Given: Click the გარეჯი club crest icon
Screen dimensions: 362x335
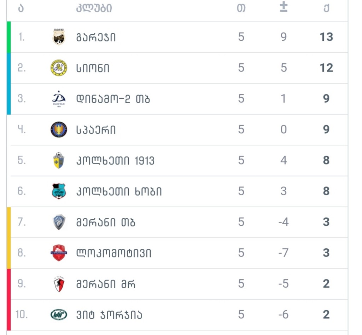Looking at the screenshot, I should coord(59,37).
